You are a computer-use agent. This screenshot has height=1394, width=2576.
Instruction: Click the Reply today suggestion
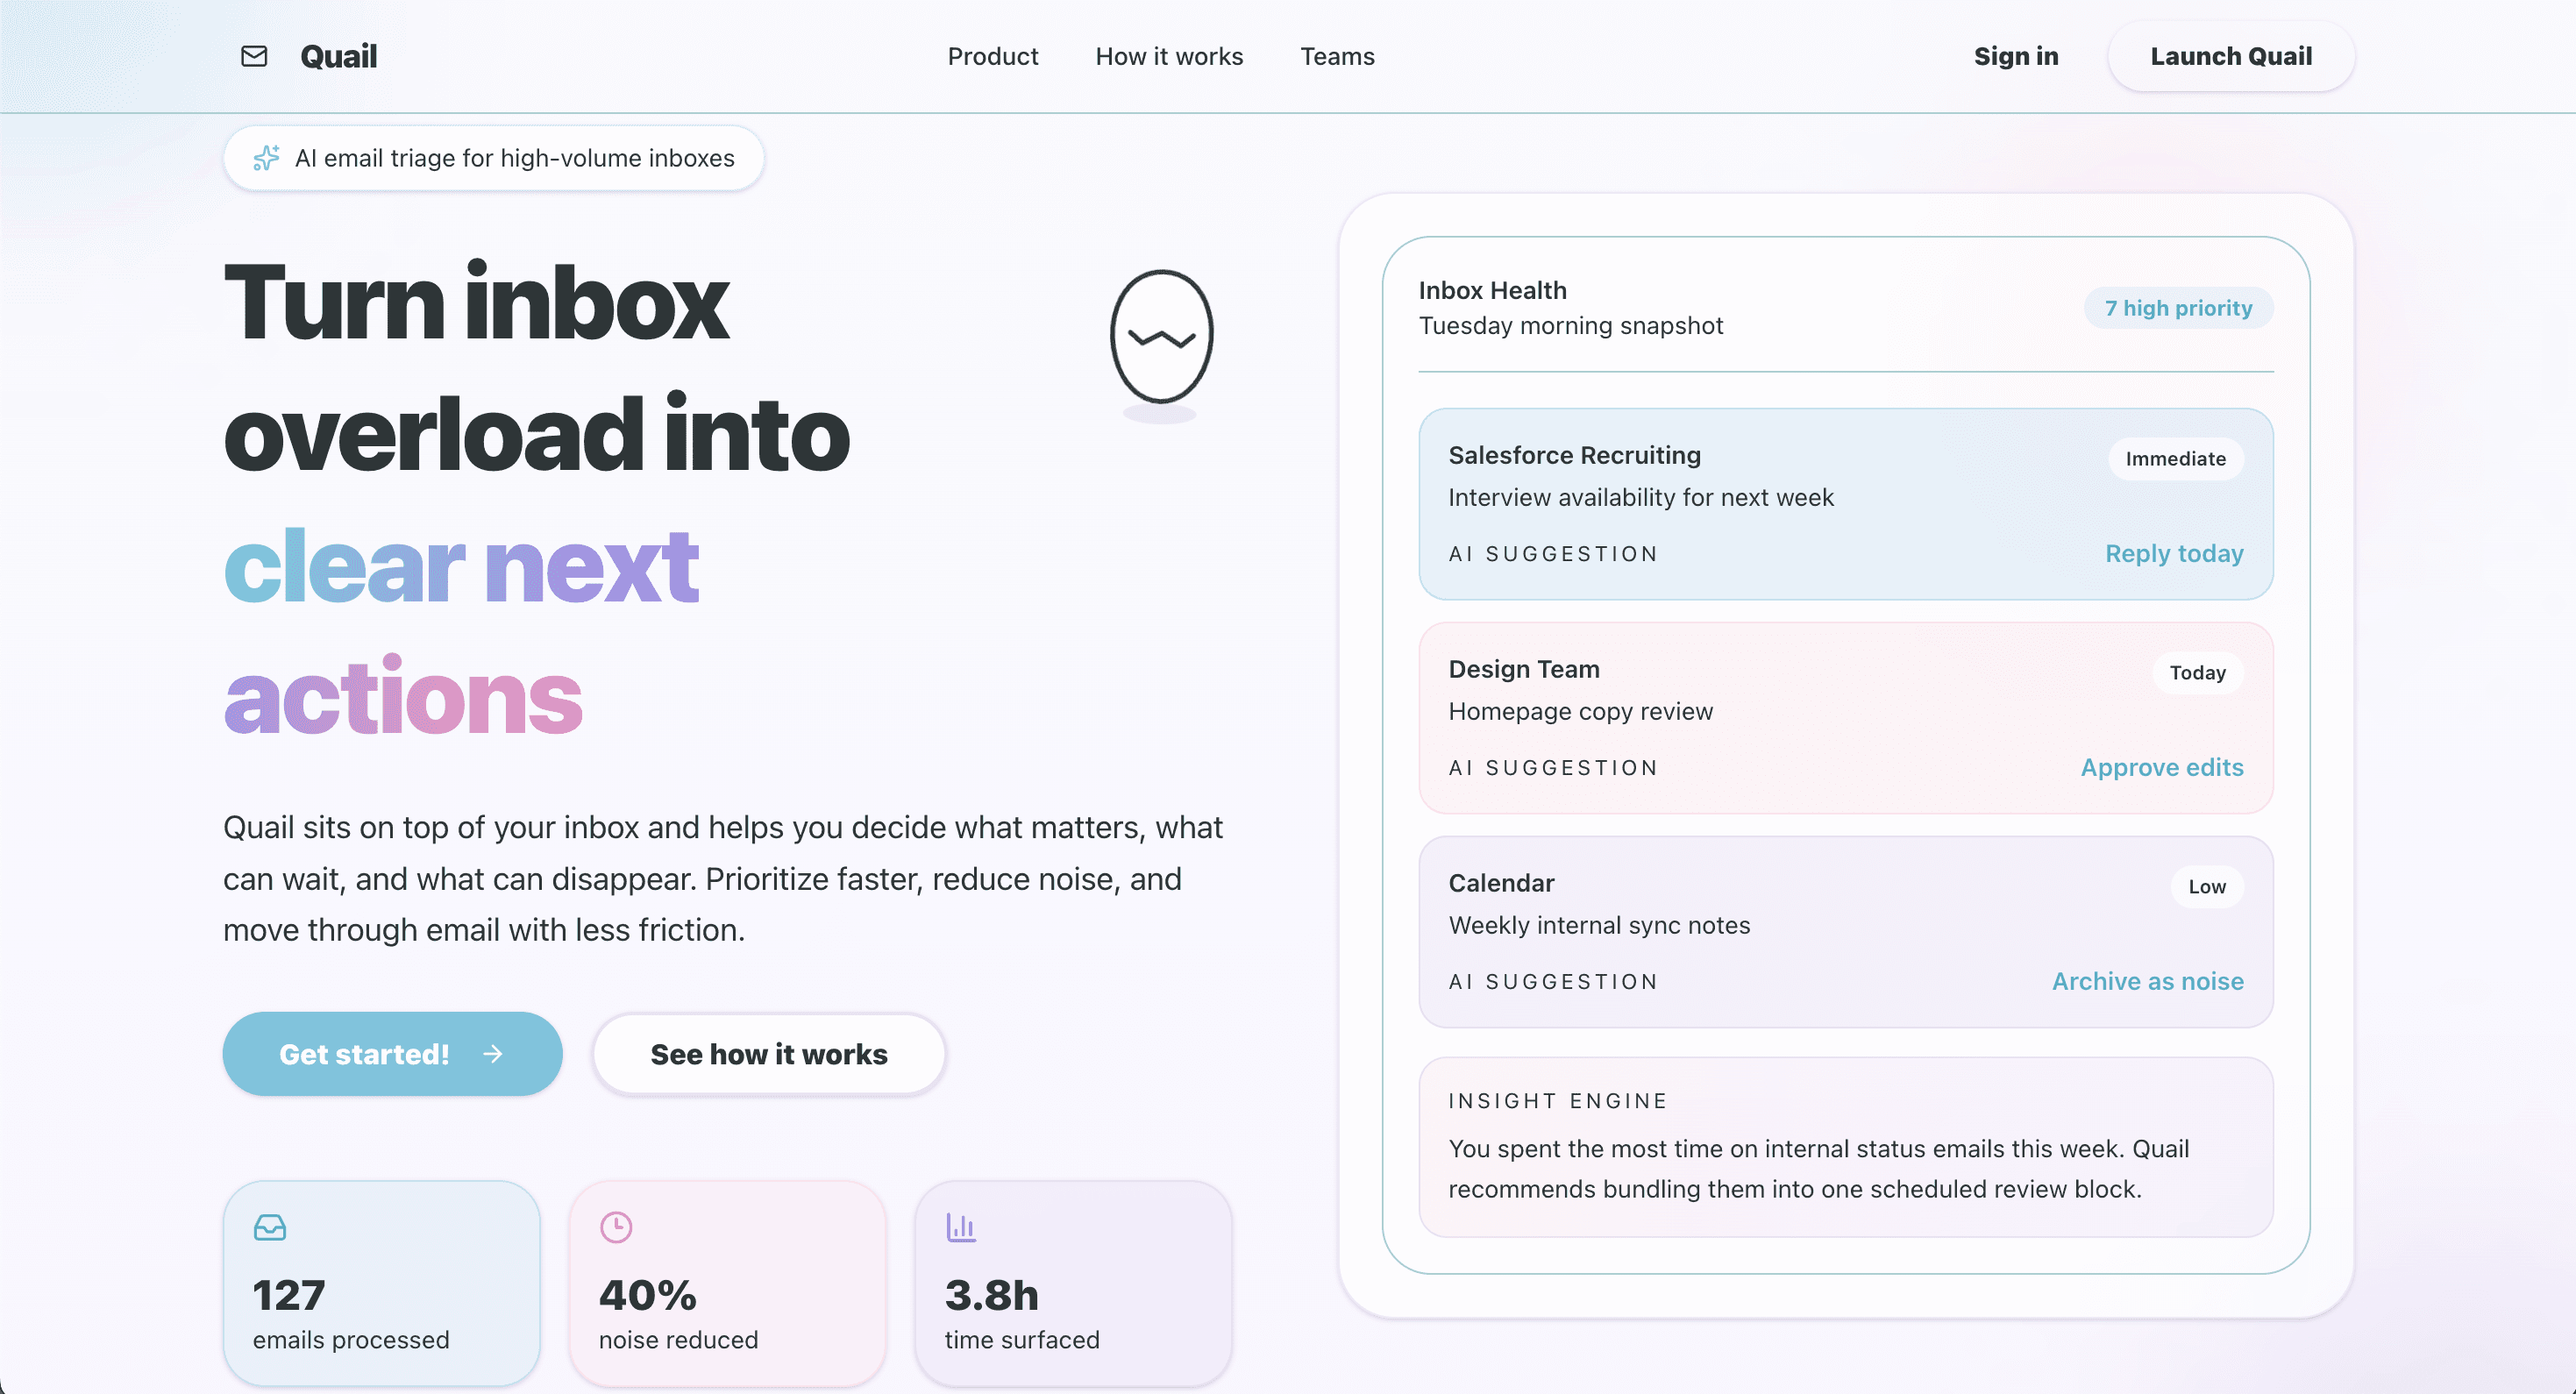point(2173,553)
